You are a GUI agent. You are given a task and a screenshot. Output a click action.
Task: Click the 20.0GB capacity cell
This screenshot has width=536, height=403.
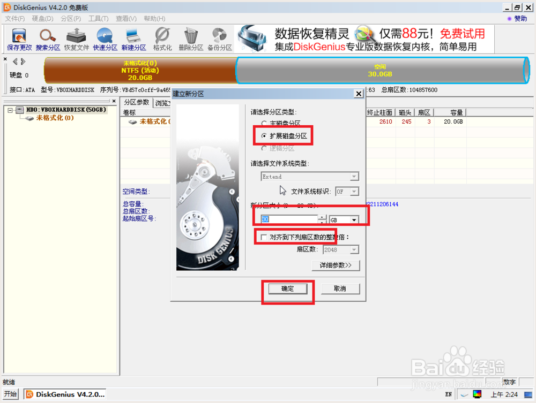[x=453, y=122]
